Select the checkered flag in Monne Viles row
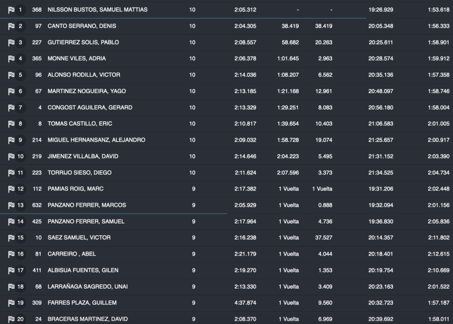The image size is (453, 324). [x=11, y=59]
